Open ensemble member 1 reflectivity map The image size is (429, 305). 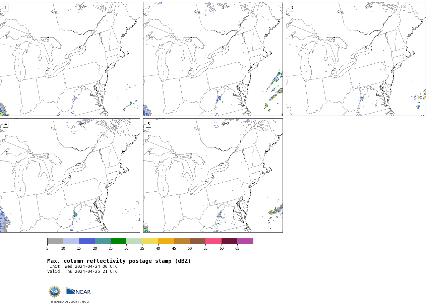(70, 59)
